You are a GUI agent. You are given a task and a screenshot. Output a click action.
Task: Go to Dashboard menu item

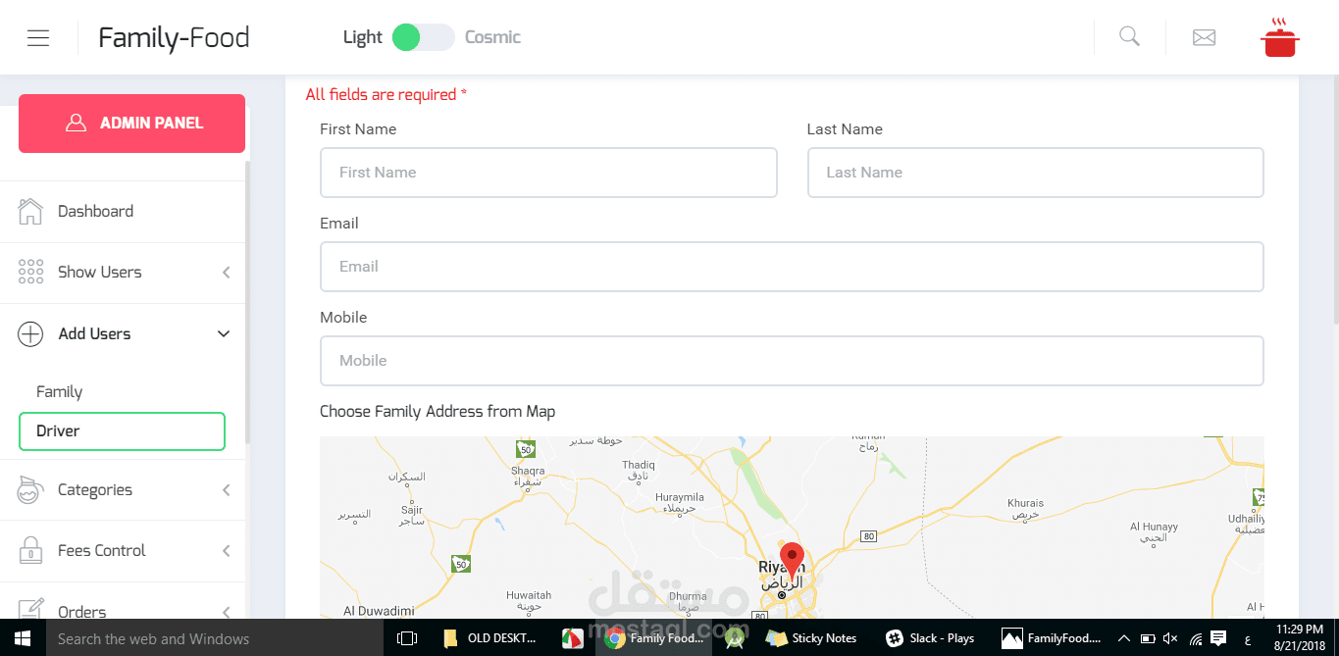click(123, 212)
